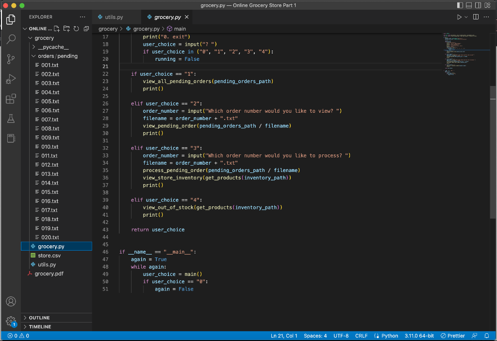Open the Extensions view
This screenshot has width=497, height=341.
point(11,99)
